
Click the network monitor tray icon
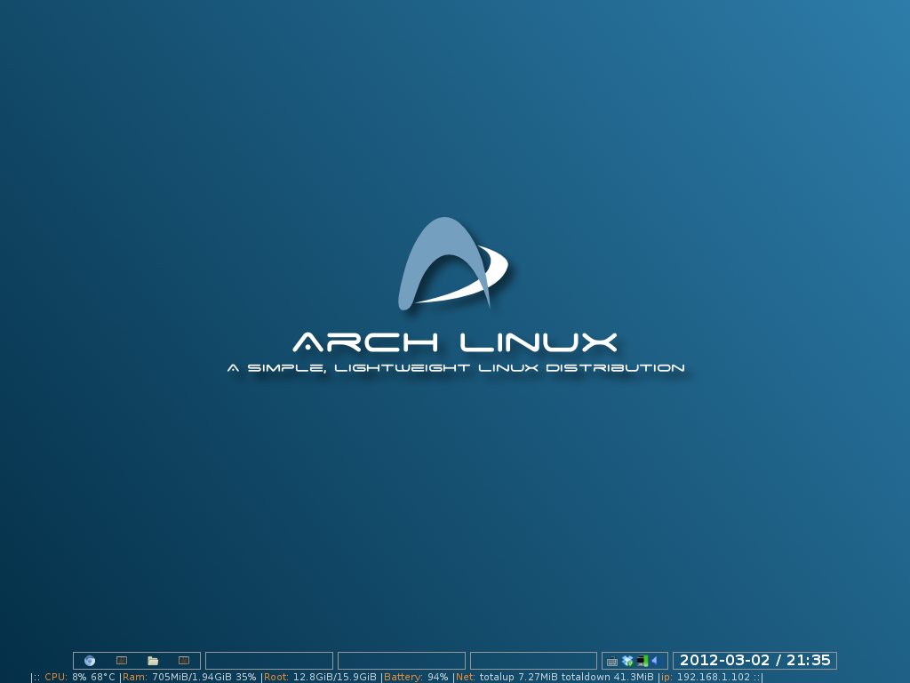tap(642, 661)
